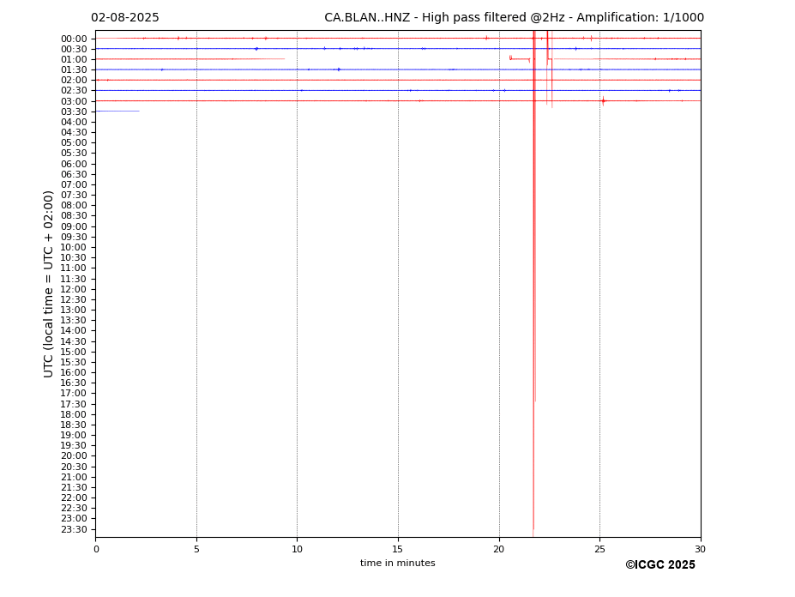The height and width of the screenshot is (597, 795).
Task: Click the x-axis tick label 10
Action: pos(297,549)
